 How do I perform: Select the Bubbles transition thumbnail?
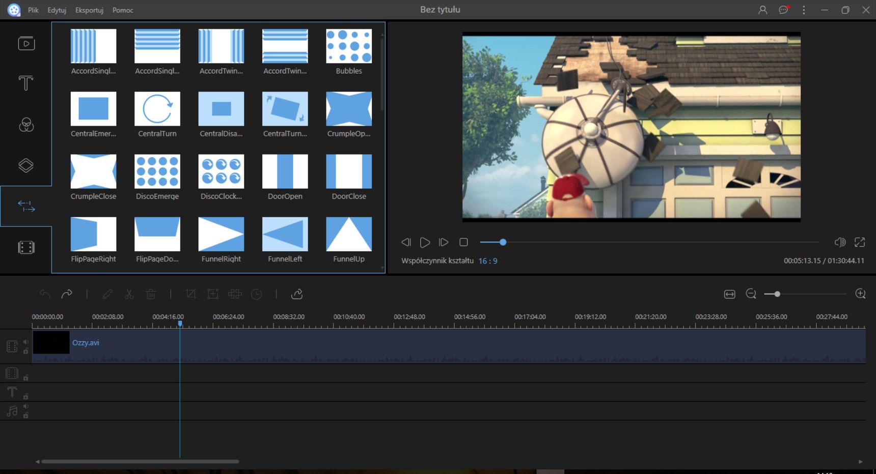coord(349,46)
